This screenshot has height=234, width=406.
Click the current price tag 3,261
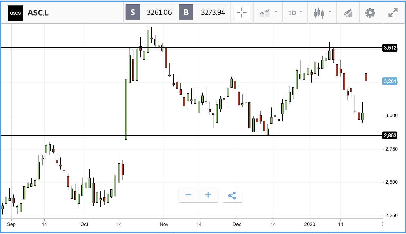click(x=390, y=81)
